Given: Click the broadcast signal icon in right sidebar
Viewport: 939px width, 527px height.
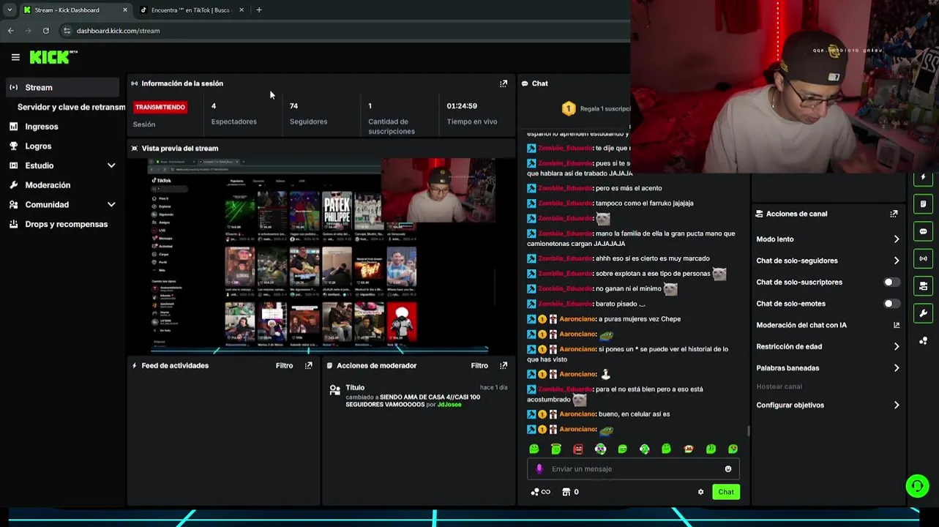Looking at the screenshot, I should coord(923,258).
